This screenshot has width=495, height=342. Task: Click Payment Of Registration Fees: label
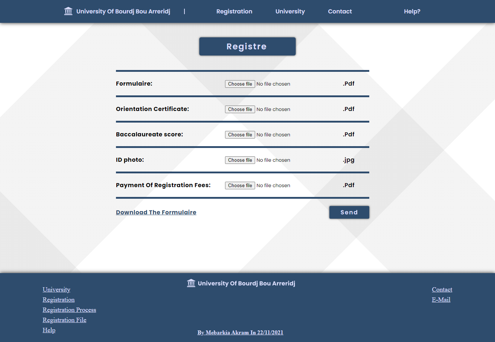coord(163,185)
